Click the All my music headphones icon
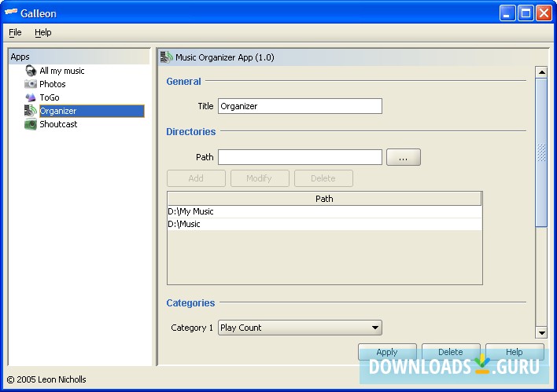The height and width of the screenshot is (392, 557). tap(31, 71)
